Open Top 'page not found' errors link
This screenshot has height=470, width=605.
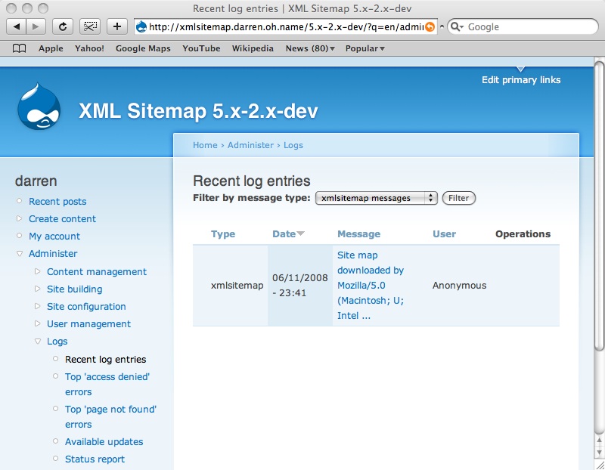pos(110,417)
